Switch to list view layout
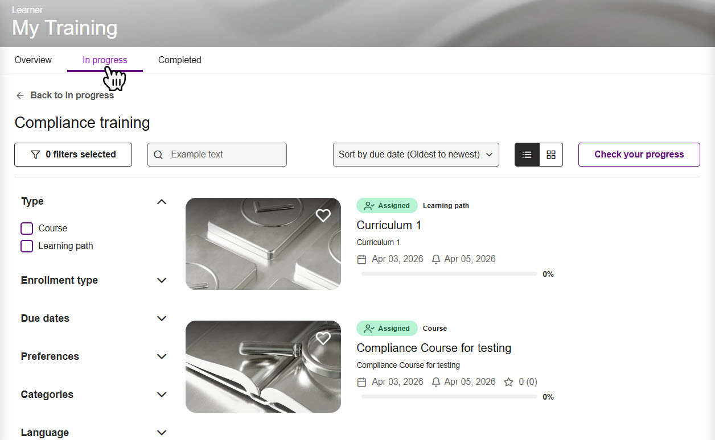Image resolution: width=715 pixels, height=440 pixels. pyautogui.click(x=527, y=155)
